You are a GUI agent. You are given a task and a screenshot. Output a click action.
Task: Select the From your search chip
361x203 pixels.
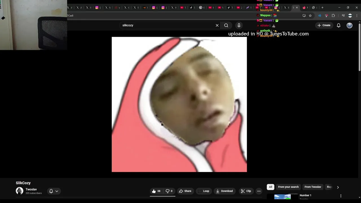pyautogui.click(x=288, y=187)
